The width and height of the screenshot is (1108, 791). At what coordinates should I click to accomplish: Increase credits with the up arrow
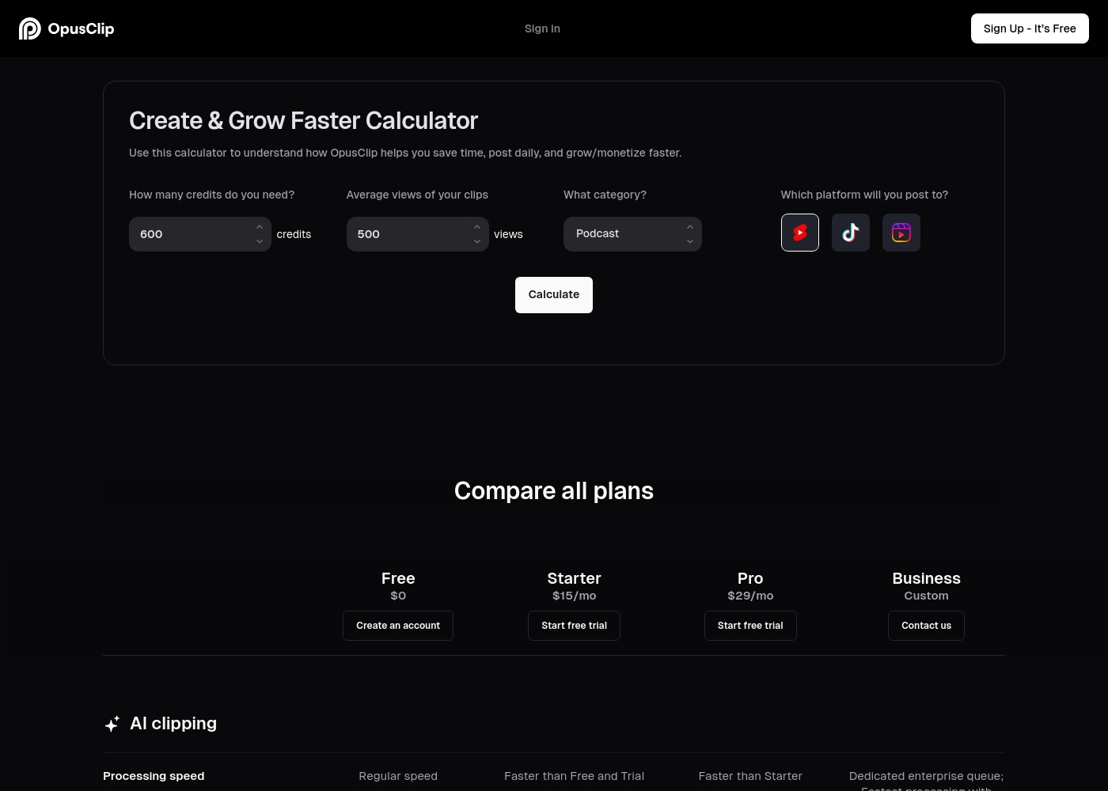tap(260, 227)
